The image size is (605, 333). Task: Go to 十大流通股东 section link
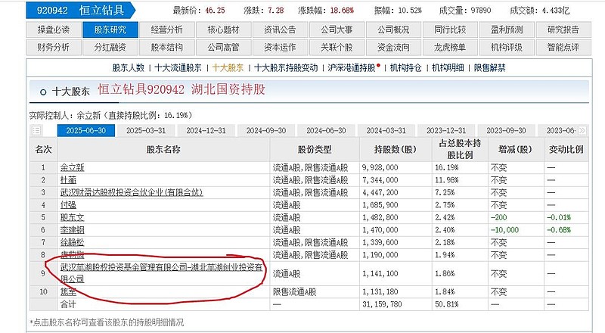(178, 68)
